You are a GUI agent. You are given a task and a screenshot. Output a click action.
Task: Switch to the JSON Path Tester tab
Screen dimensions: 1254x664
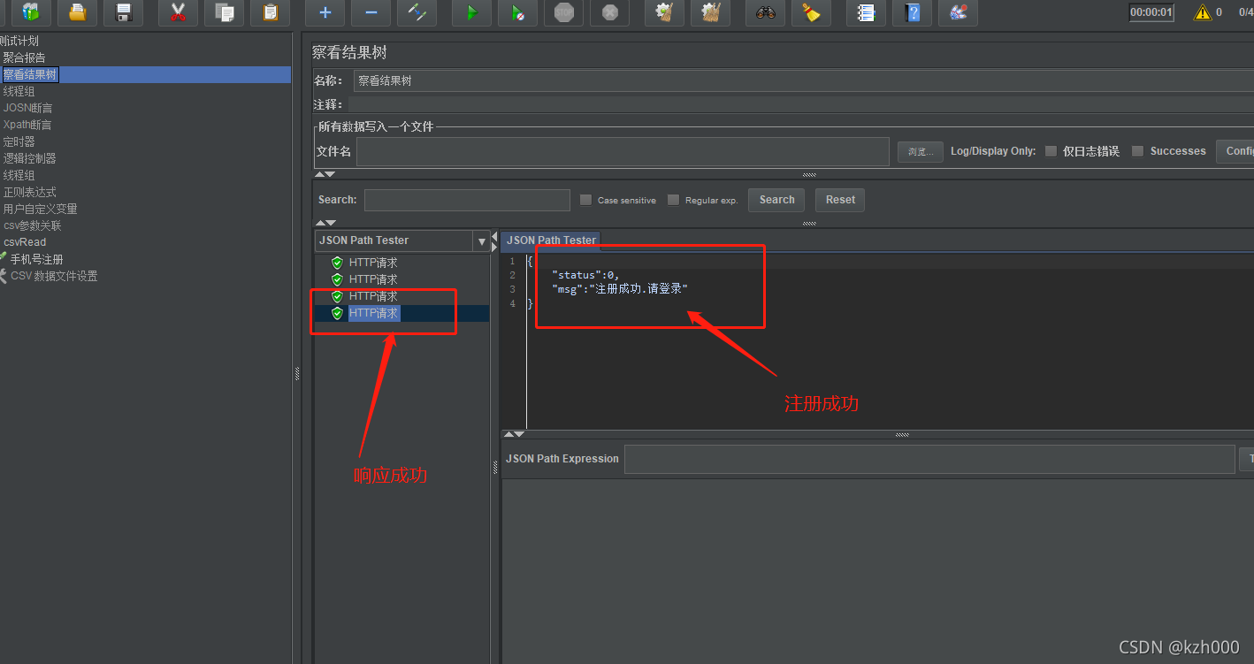coord(550,240)
